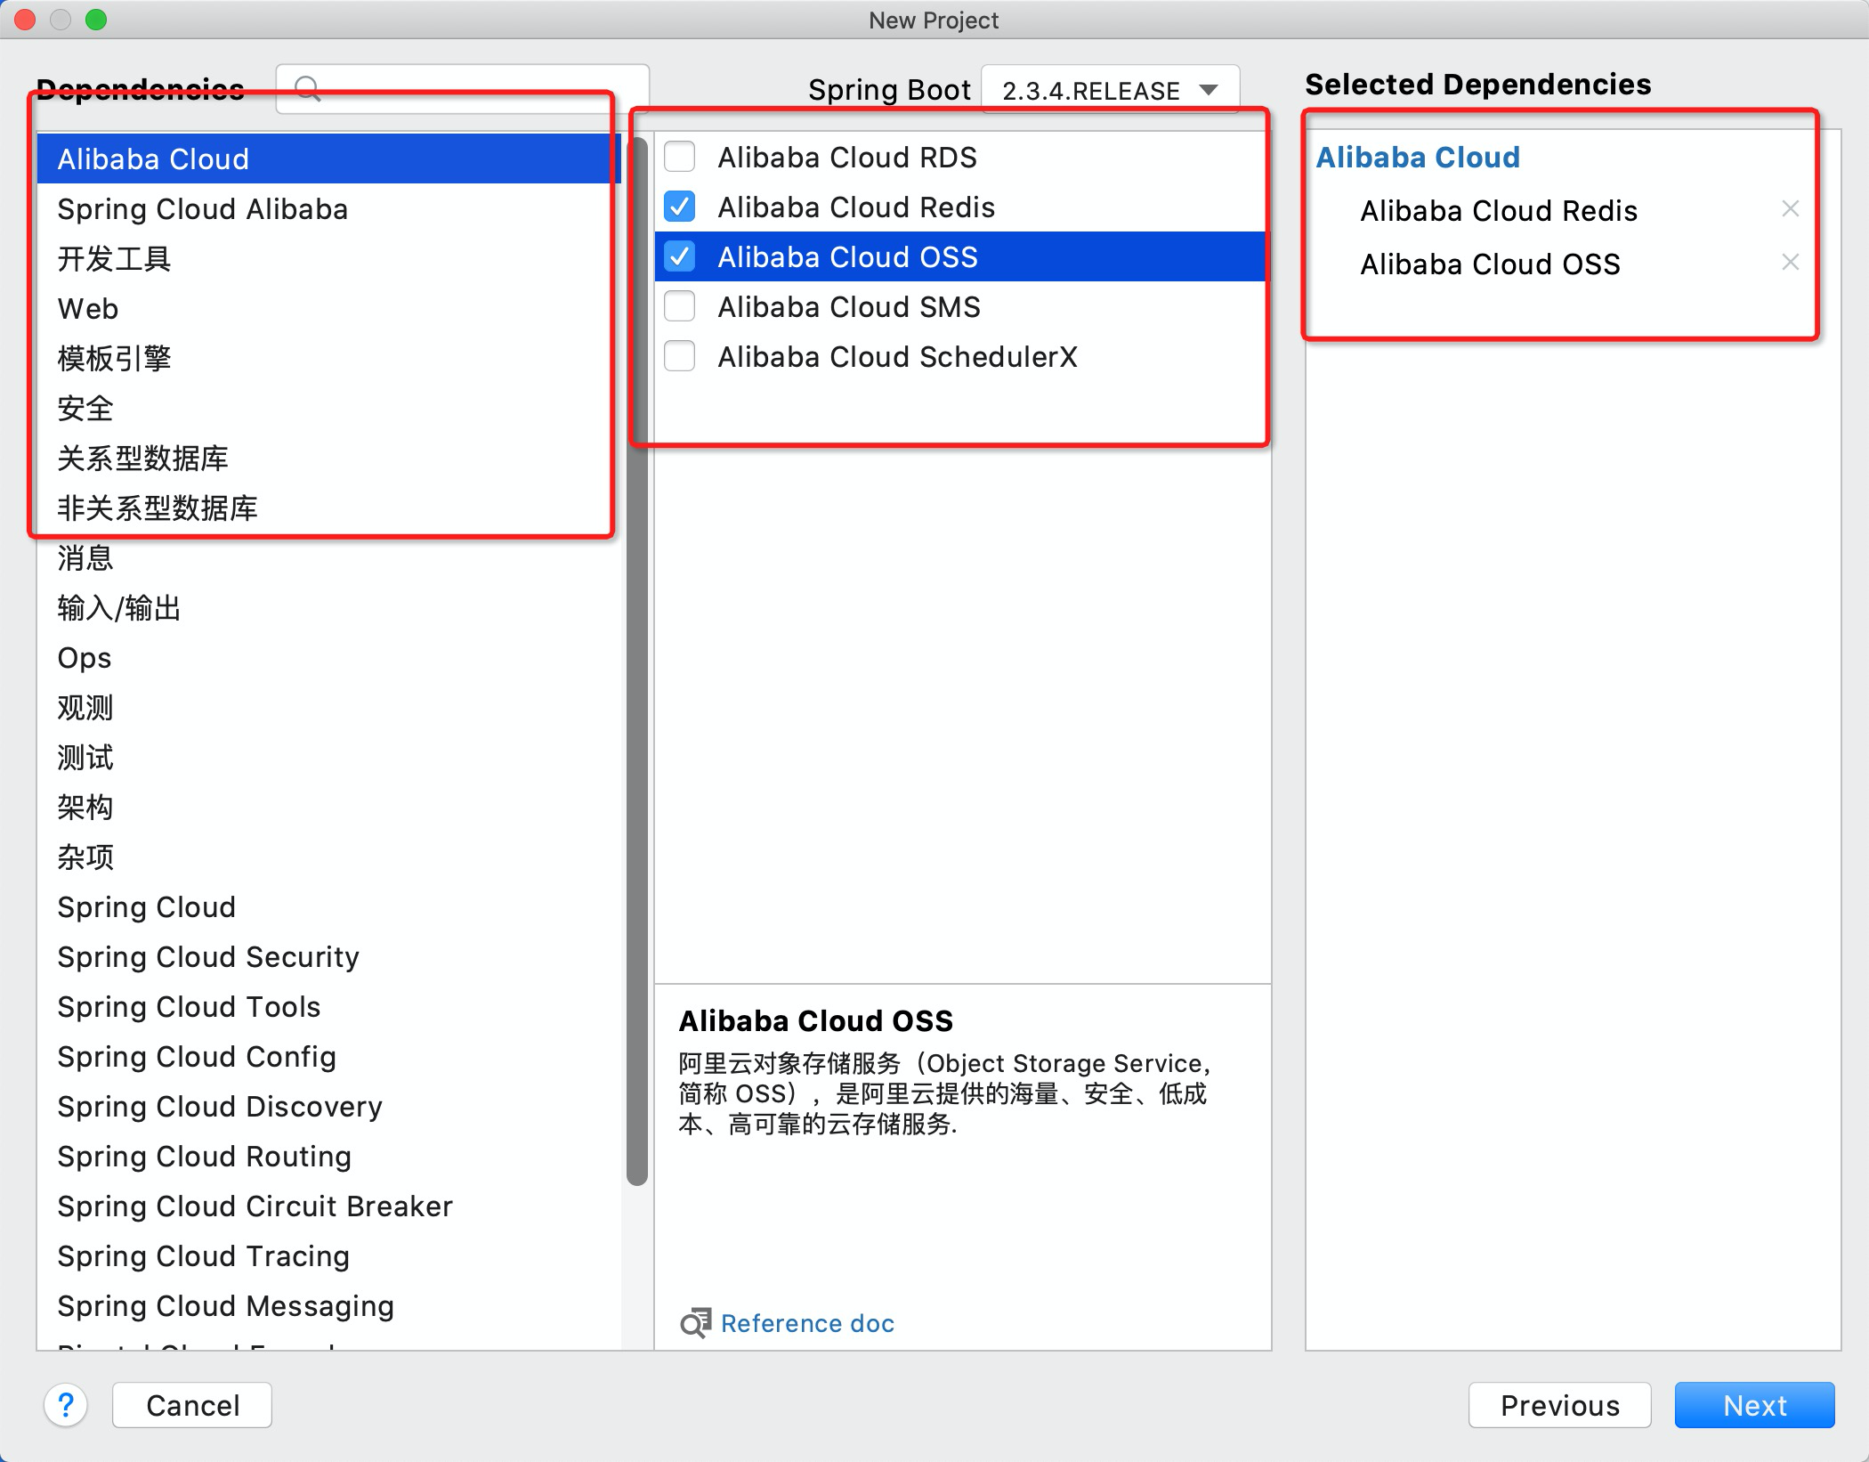Screen dimensions: 1869x1462
Task: Check the Alibaba Cloud RDS checkbox
Action: click(x=680, y=157)
